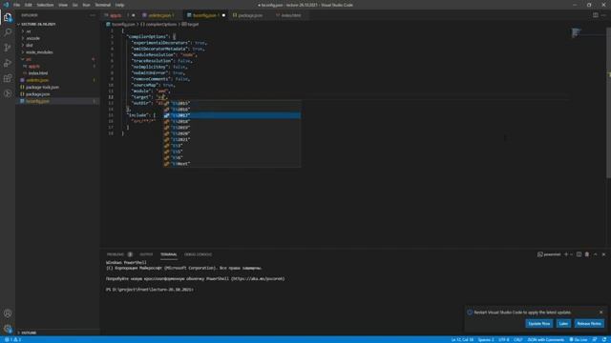The height and width of the screenshot is (343, 611).
Task: Select ES2017 in the suggestion list
Action: 232,115
